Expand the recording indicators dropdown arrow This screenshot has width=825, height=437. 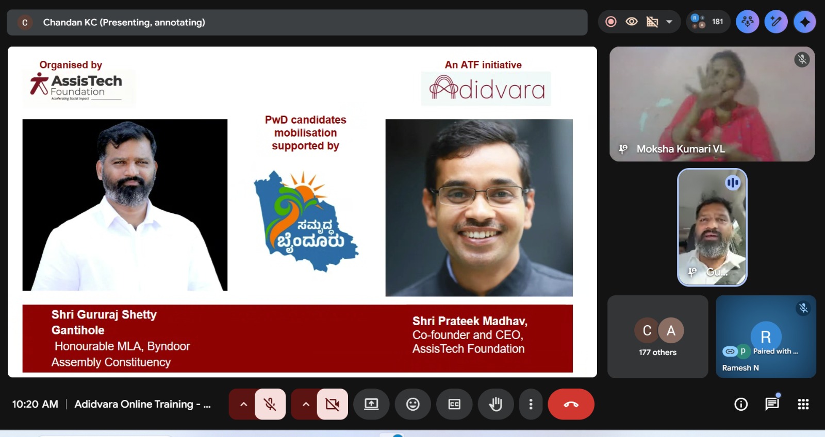click(x=669, y=22)
